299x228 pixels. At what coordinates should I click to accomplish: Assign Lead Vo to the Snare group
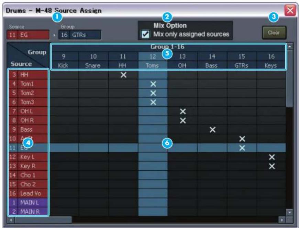(x=93, y=194)
